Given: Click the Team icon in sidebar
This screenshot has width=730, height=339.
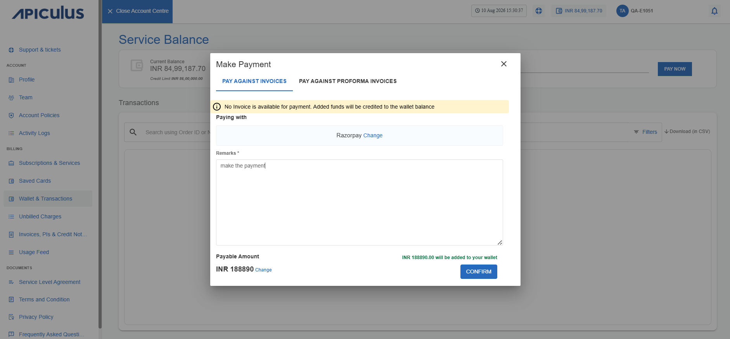Looking at the screenshot, I should (11, 98).
